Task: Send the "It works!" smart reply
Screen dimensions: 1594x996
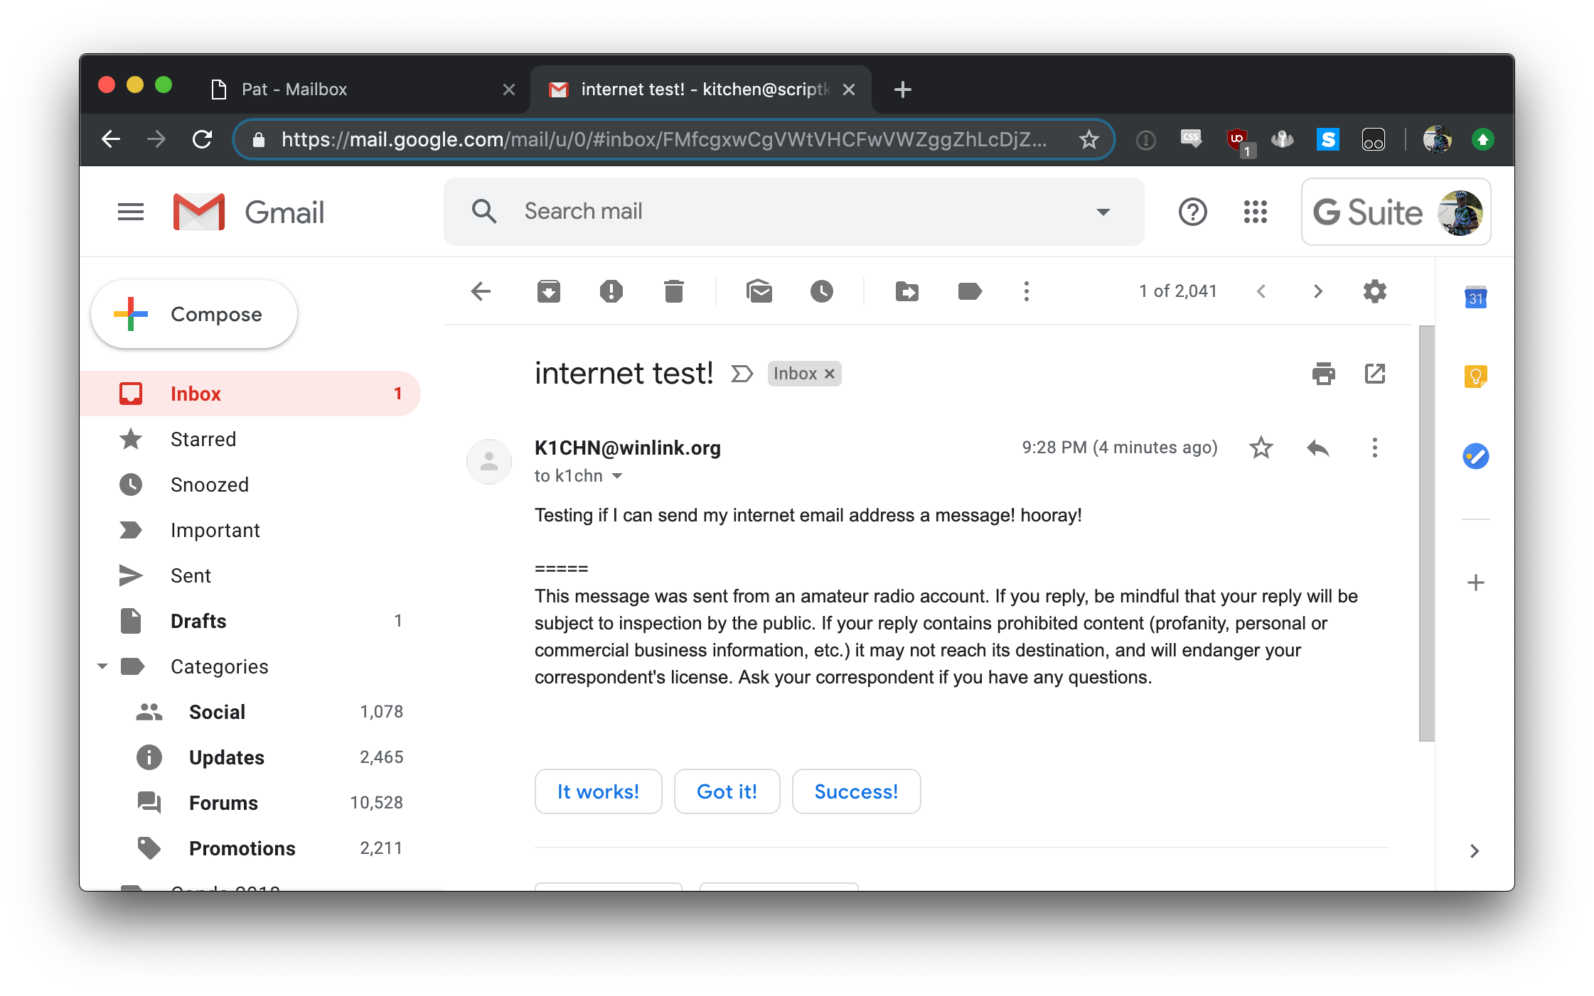Action: point(598,791)
